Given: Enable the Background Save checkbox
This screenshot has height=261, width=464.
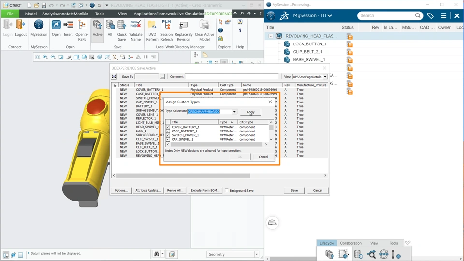Looking at the screenshot, I should pyautogui.click(x=227, y=191).
